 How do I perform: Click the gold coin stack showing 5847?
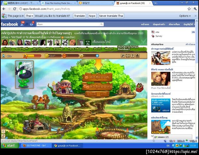[47, 56]
